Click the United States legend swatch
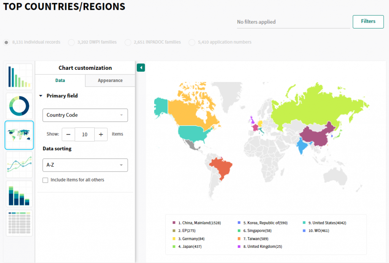The height and width of the screenshot is (263, 389). 304,223
